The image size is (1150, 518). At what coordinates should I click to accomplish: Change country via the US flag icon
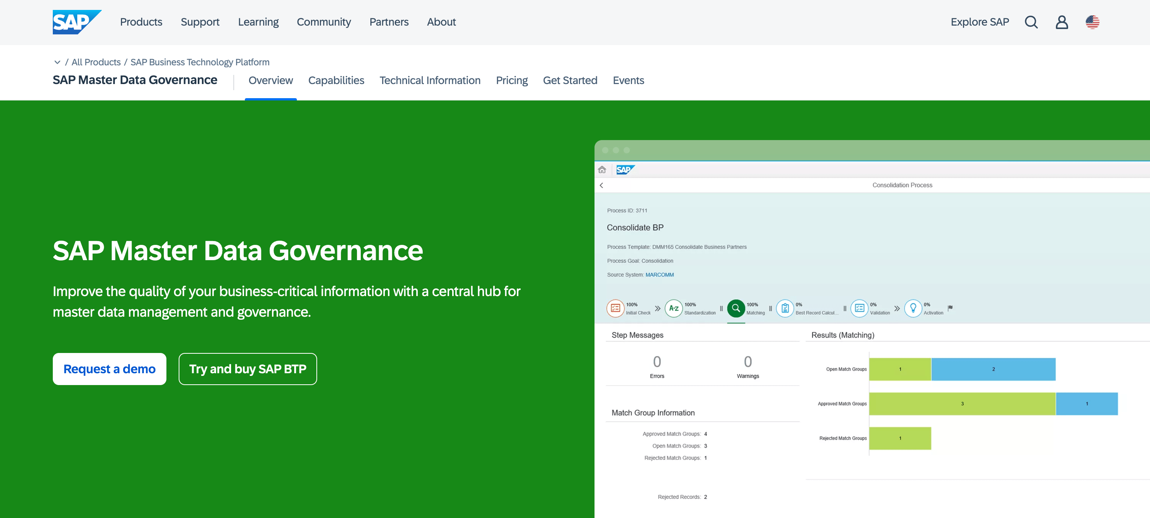pyautogui.click(x=1092, y=22)
